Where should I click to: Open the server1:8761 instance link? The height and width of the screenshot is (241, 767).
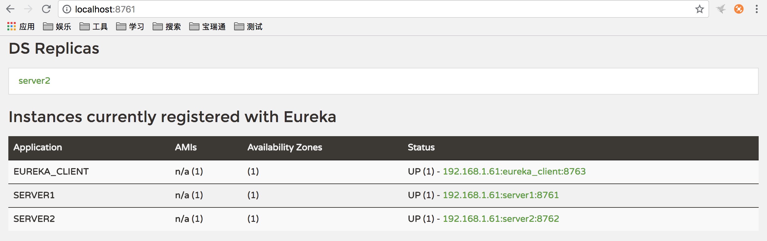[501, 195]
